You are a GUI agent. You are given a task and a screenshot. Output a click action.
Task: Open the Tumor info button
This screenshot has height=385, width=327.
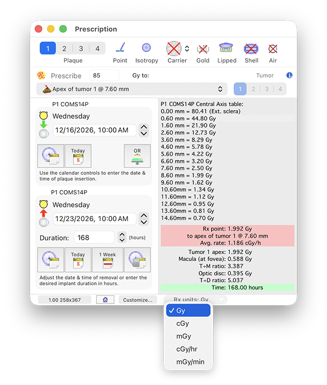(x=290, y=75)
